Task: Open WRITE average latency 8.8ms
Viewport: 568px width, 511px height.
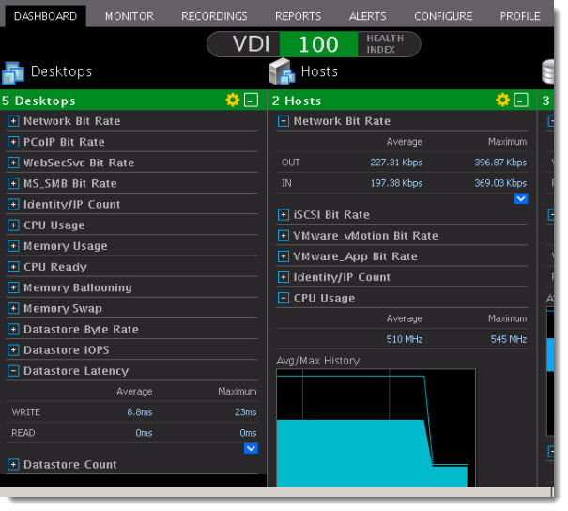Action: pos(140,412)
